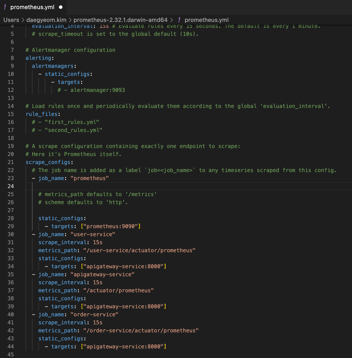Click "/order-service/actuator/prometheus" metrics path
The image size is (352, 358).
tap(141, 330)
